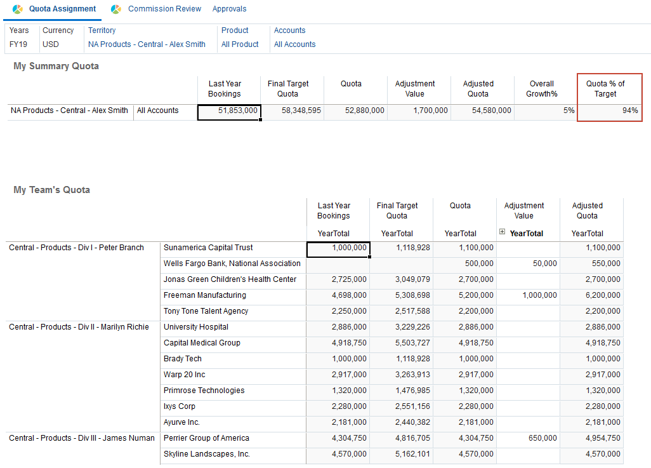Screen dimensions: 651x468
Task: Click Sunamerica Capital Trust bookings cell 1,000,000
Action: point(338,249)
